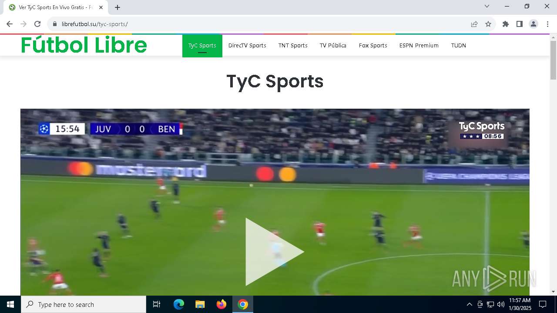Open Chrome three-dot menu

point(547,24)
